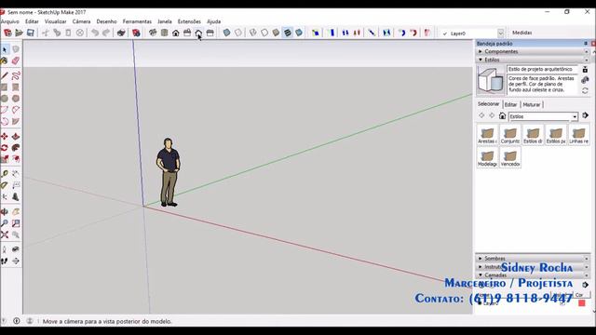The width and height of the screenshot is (596, 335).
Task: Select the Circle tool
Action: click(5, 99)
